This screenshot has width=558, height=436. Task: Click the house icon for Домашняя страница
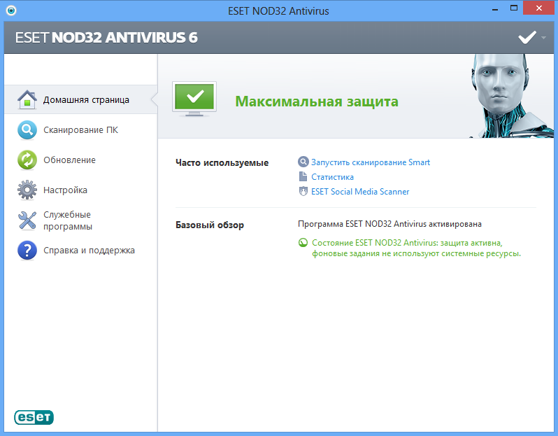(x=27, y=99)
